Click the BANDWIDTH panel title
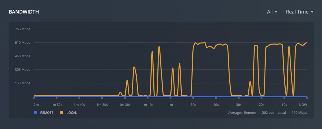 click(x=24, y=12)
